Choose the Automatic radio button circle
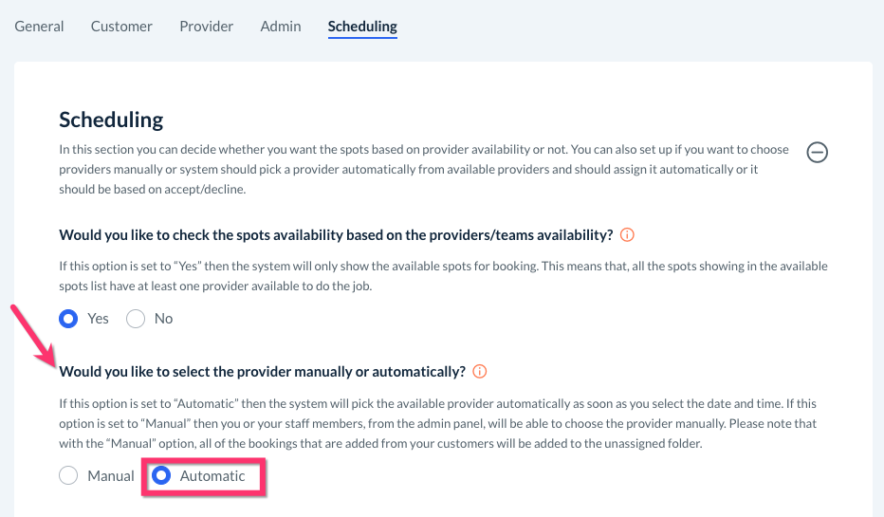This screenshot has width=884, height=517. pyautogui.click(x=162, y=476)
